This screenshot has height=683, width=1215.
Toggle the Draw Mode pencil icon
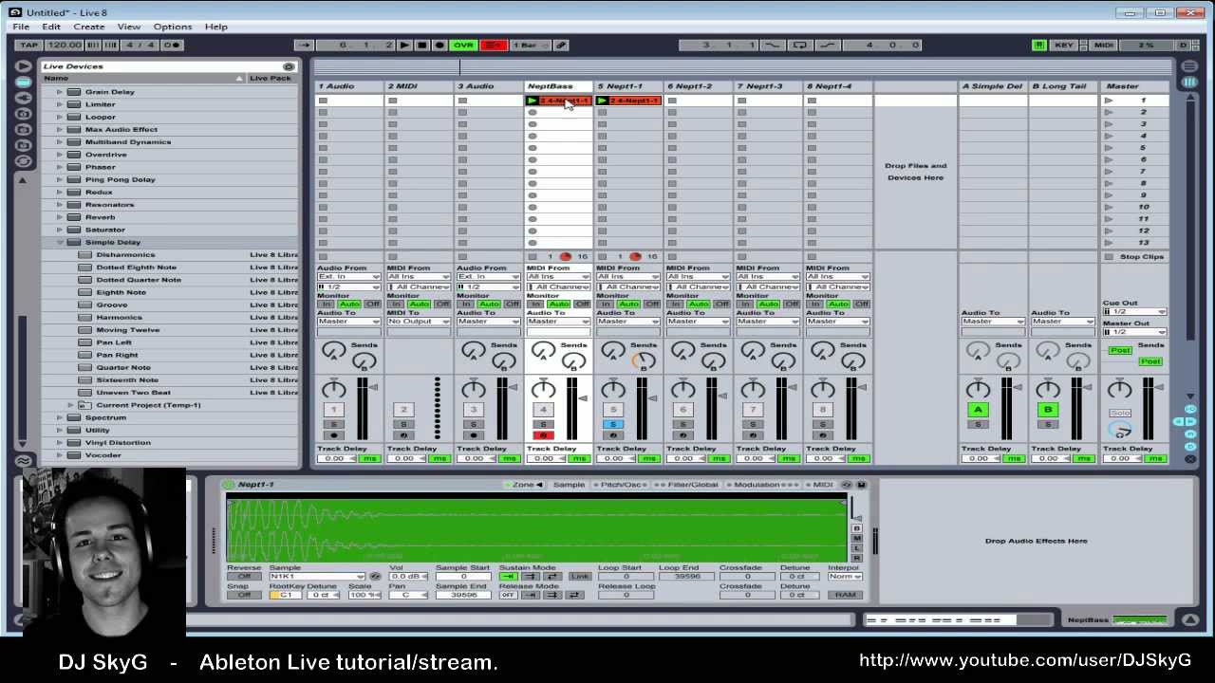pyautogui.click(x=561, y=45)
